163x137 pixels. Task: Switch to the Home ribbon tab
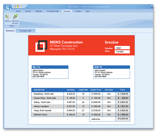pyautogui.click(x=18, y=11)
